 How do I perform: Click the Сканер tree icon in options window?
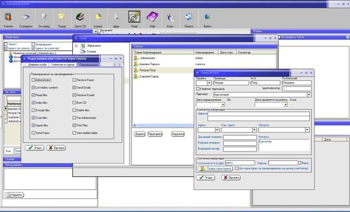[83, 52]
